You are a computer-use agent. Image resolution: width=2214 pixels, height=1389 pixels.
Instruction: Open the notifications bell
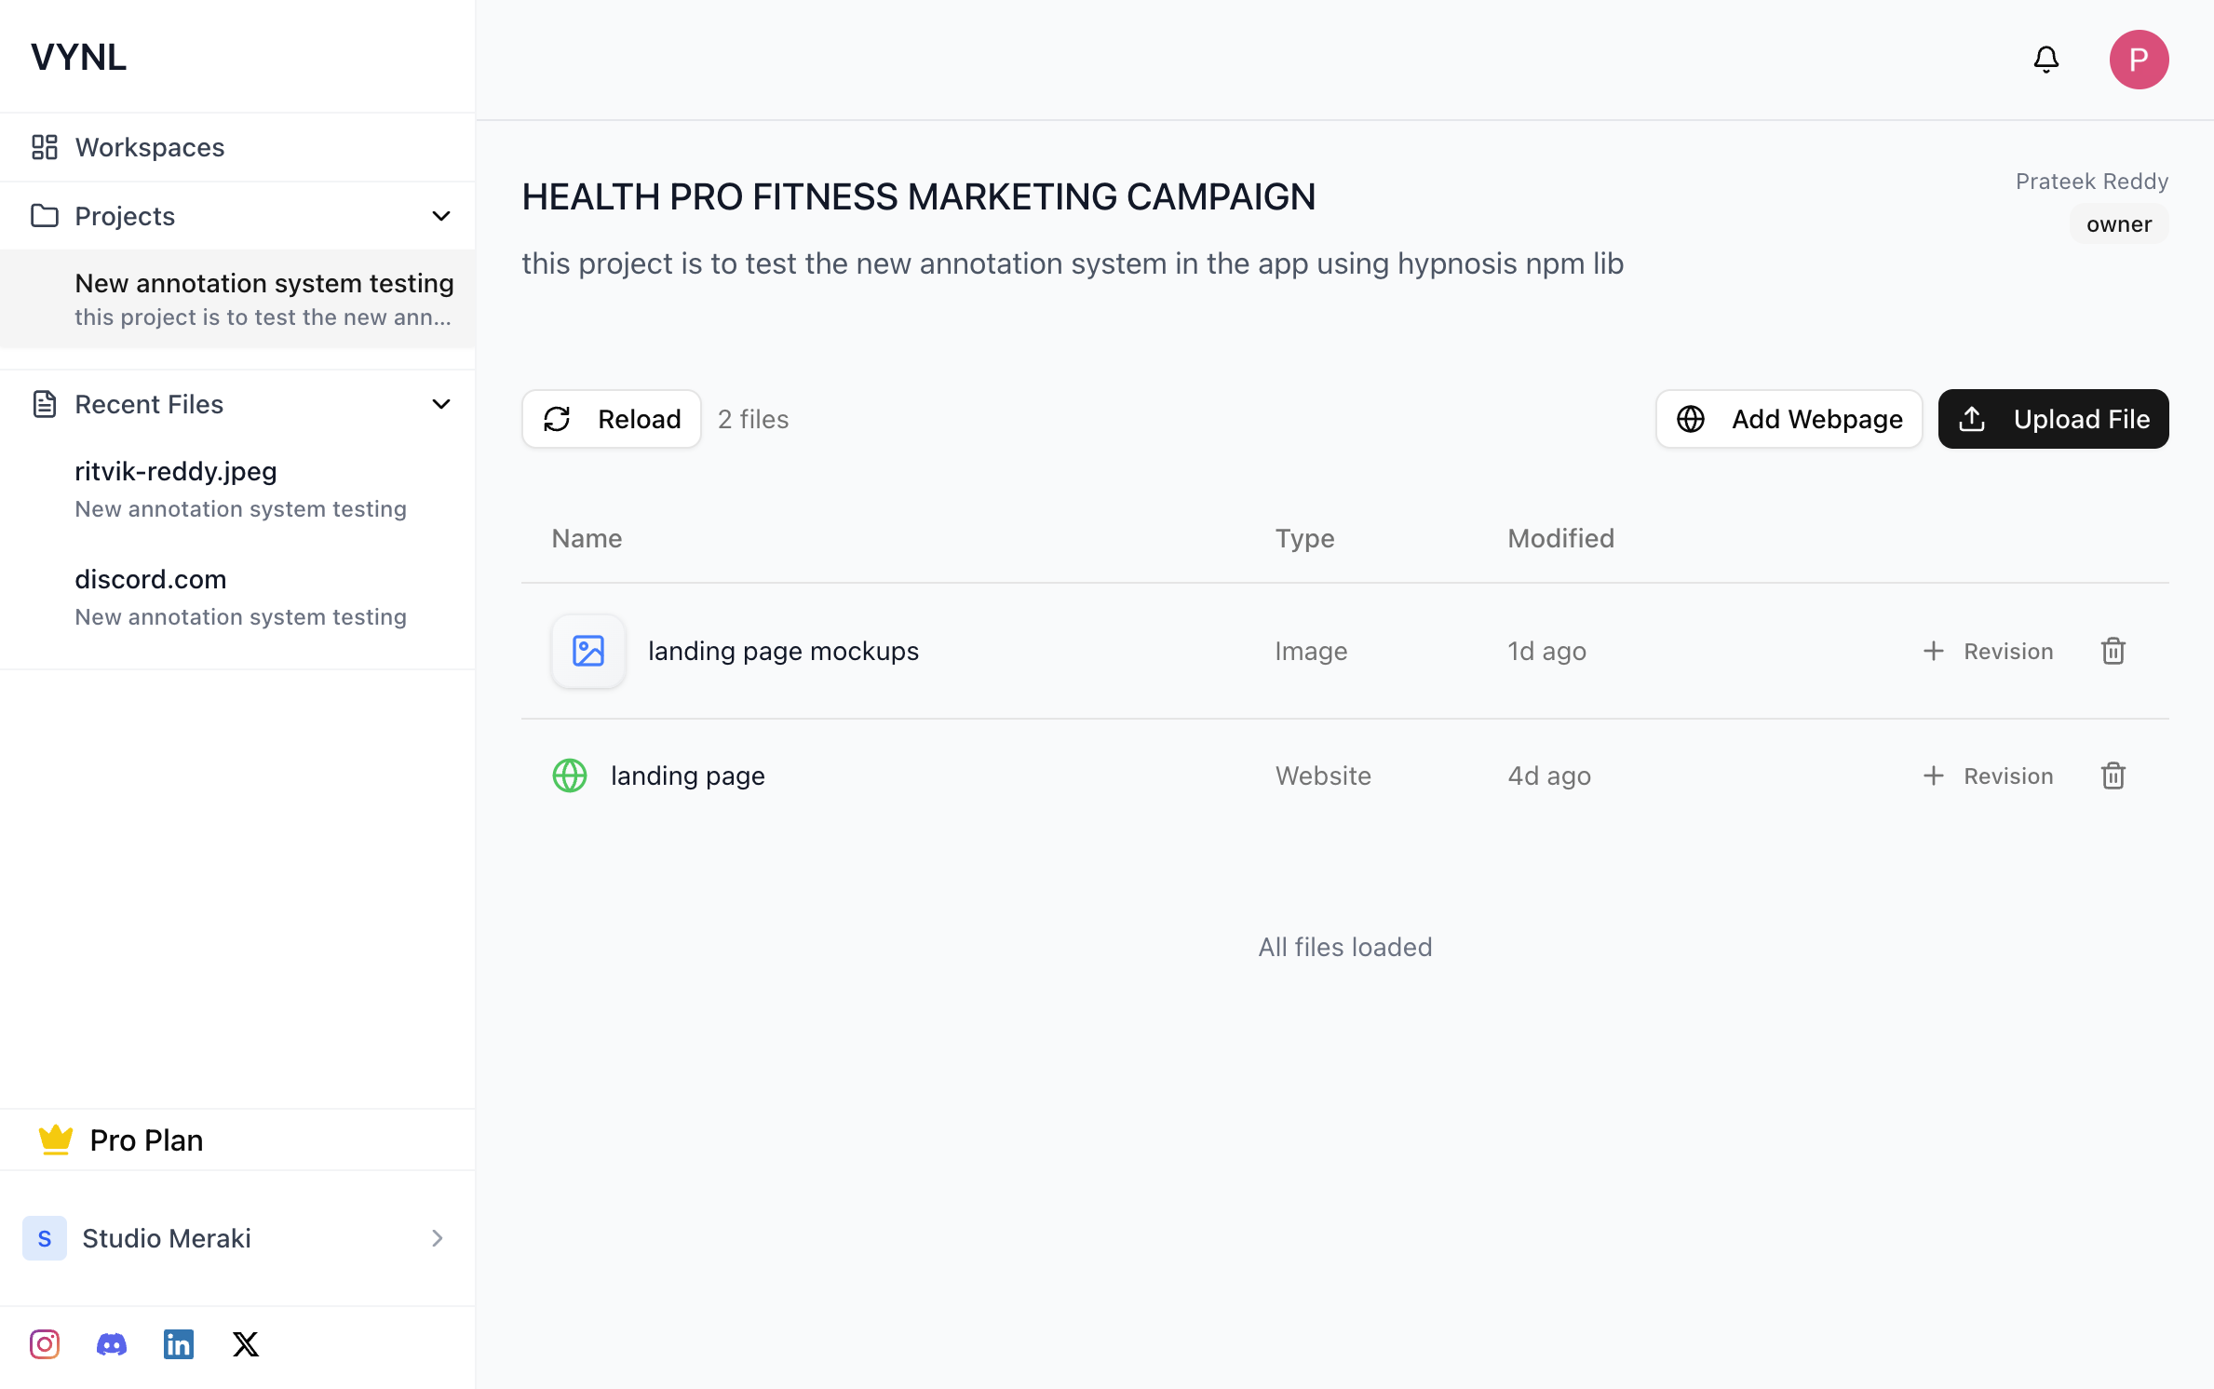[2045, 60]
